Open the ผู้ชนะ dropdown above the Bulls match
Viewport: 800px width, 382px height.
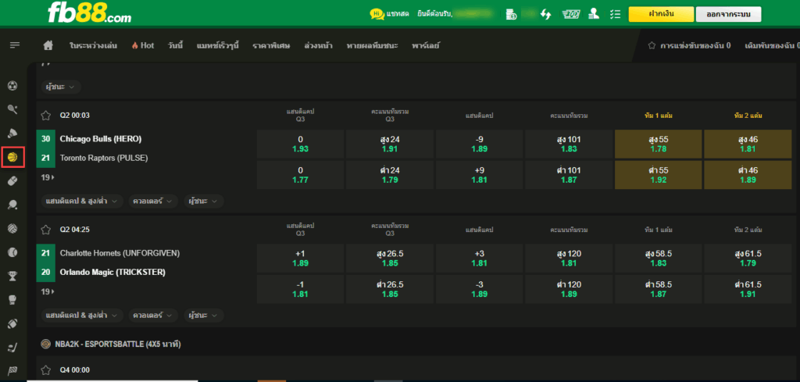pyautogui.click(x=61, y=87)
